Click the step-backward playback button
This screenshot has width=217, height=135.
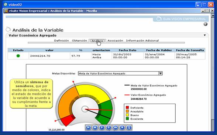point(95,127)
